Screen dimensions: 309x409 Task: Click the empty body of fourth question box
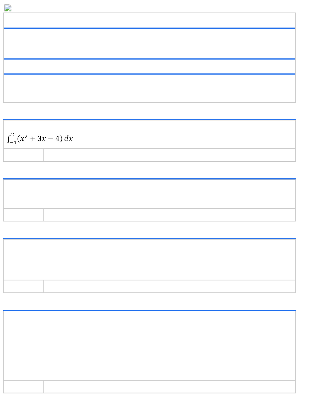(x=149, y=345)
